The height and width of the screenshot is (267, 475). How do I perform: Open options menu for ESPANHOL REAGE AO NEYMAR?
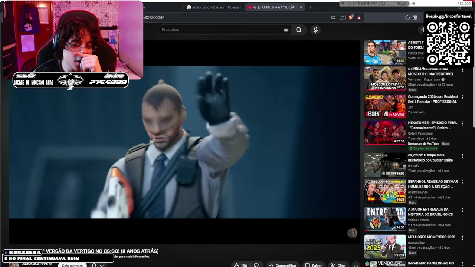[462, 182]
